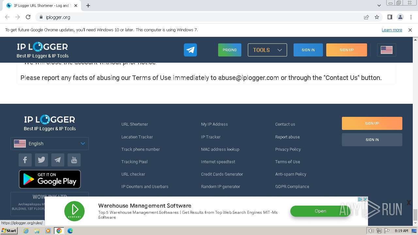Click the Warehouse Management Software ad title
This screenshot has height=235, width=418.
tap(145, 206)
